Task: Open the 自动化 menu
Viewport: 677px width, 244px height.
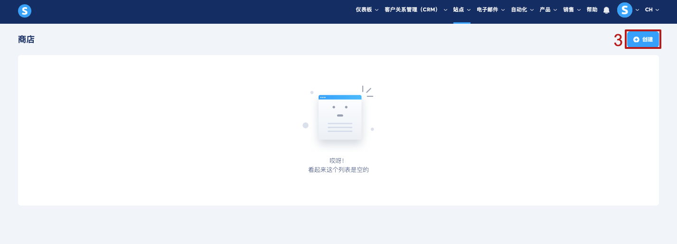Action: (x=522, y=9)
